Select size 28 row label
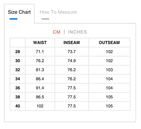The width and height of the screenshot is (141, 129). [18, 52]
